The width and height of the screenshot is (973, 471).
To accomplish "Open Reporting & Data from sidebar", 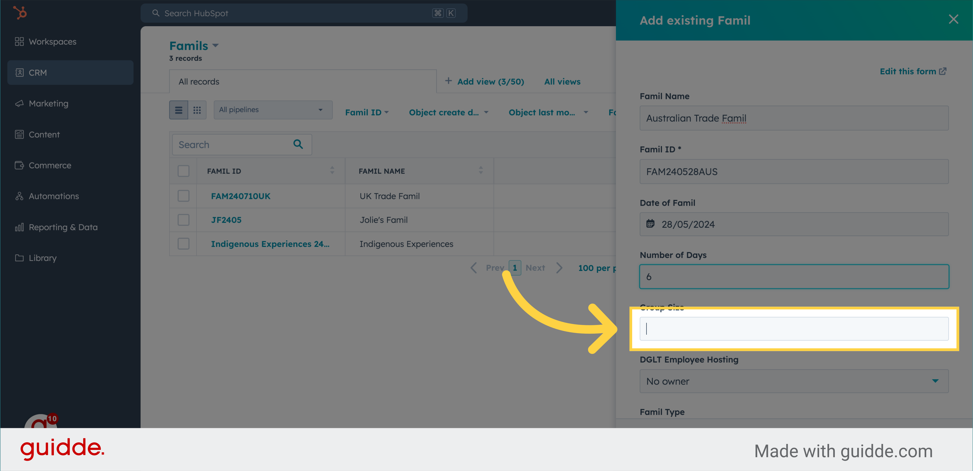I will coord(63,227).
